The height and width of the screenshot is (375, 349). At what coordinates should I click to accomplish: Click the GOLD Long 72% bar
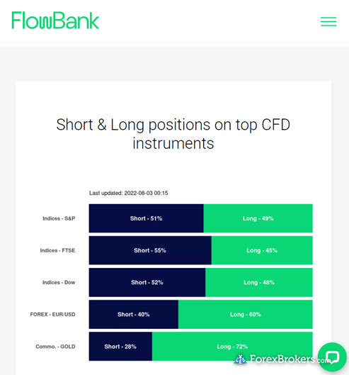pyautogui.click(x=232, y=347)
